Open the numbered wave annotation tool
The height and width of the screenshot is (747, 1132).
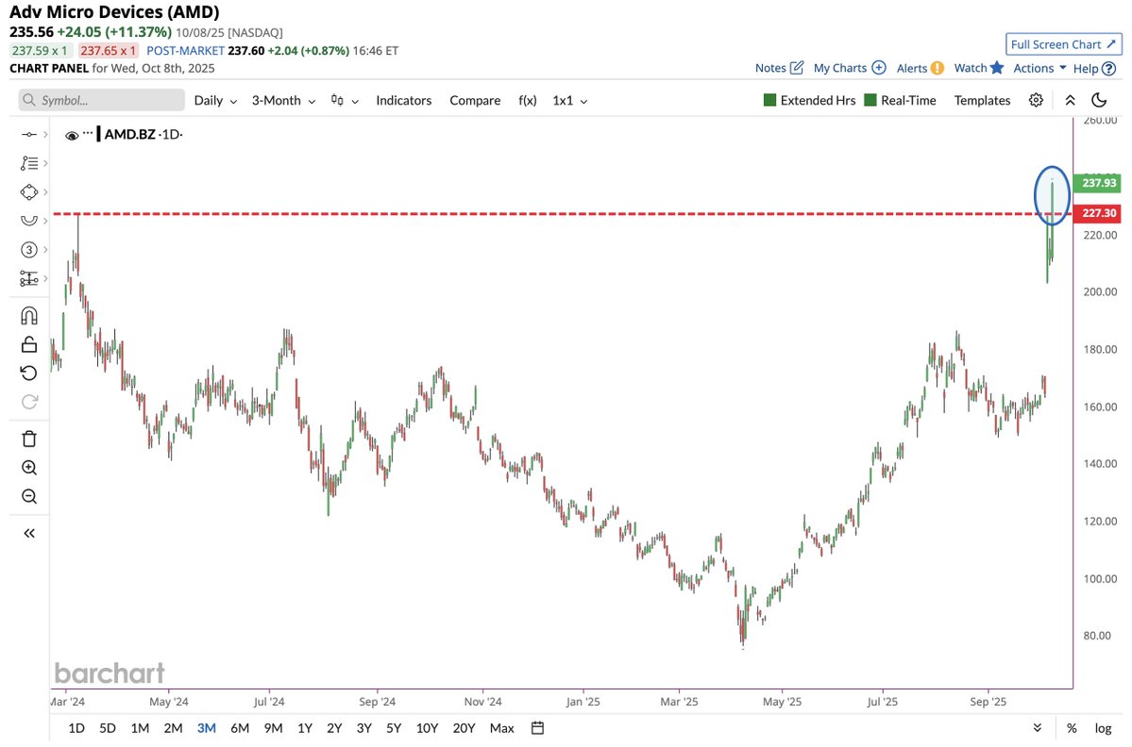point(29,250)
